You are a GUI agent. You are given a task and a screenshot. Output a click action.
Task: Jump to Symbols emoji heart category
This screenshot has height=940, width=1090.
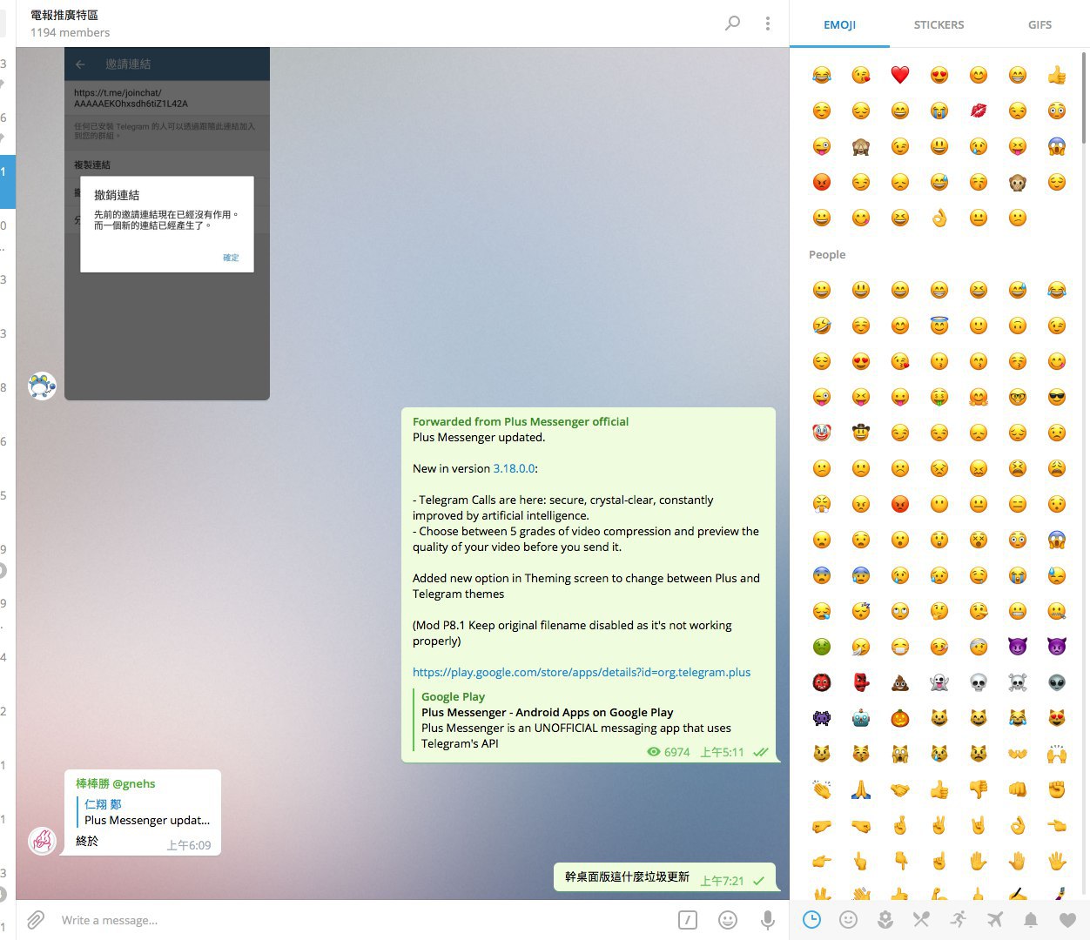tap(1067, 919)
